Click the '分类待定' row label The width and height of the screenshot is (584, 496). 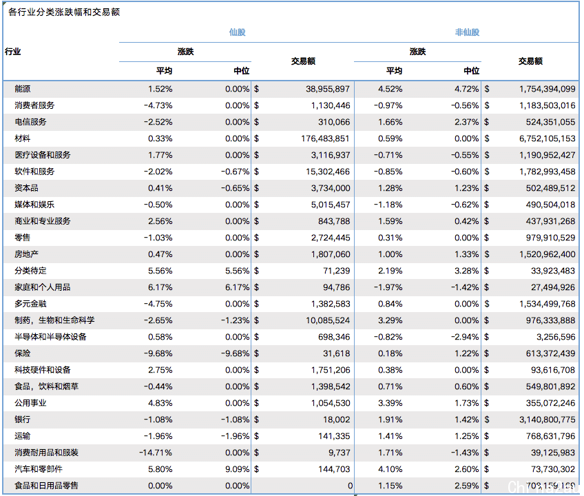[x=30, y=271]
